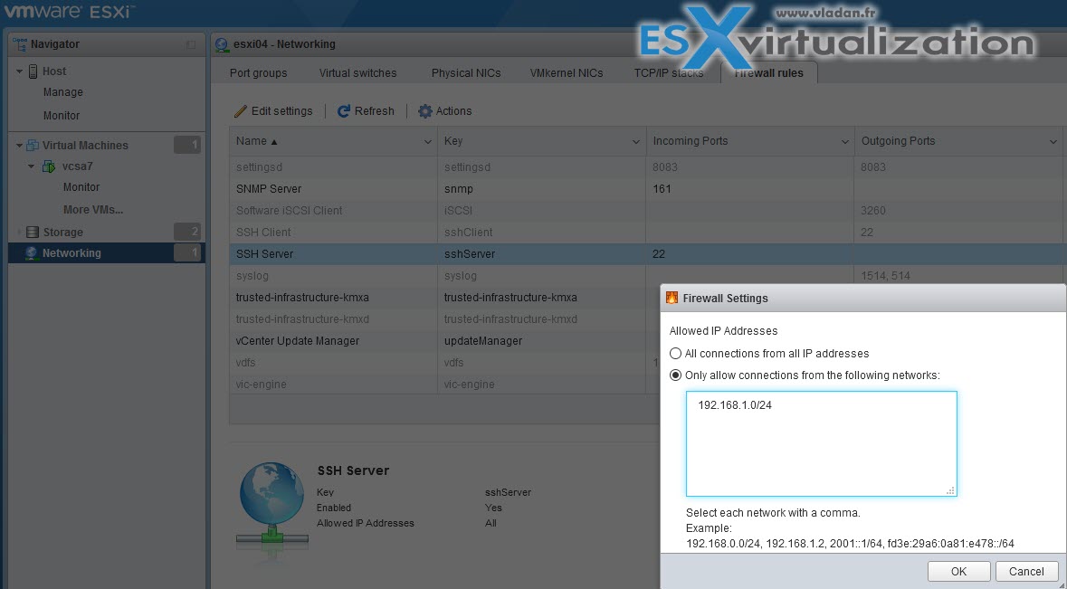The height and width of the screenshot is (589, 1067).
Task: Refresh the firewall rules list
Action: (366, 110)
